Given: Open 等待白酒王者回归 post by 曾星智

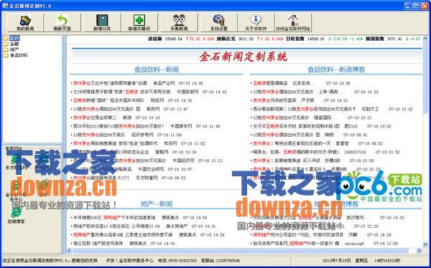Looking at the screenshot, I should 291,143.
